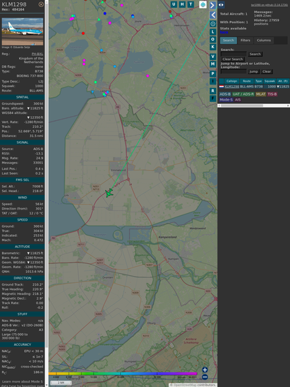Toggle the K map option button
The image size is (290, 387).
point(213,47)
